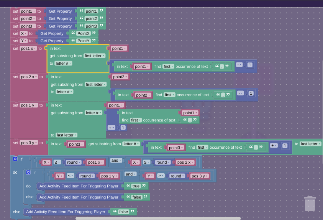This screenshot has width=323, height=220.
Task: Edit the "true" text value
Action: (136, 186)
